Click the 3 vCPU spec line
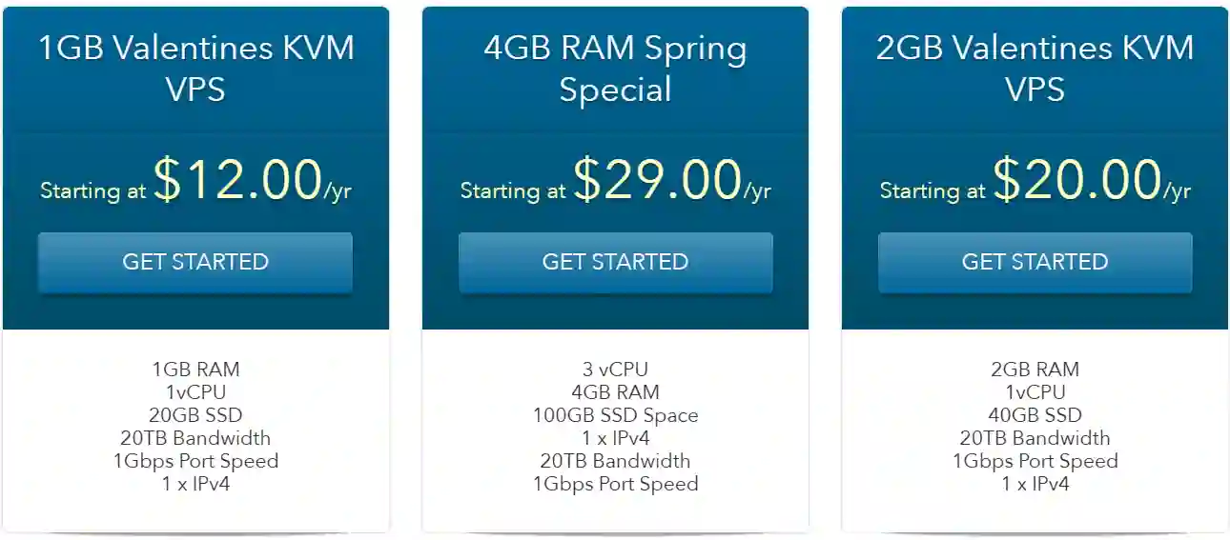 pos(615,370)
